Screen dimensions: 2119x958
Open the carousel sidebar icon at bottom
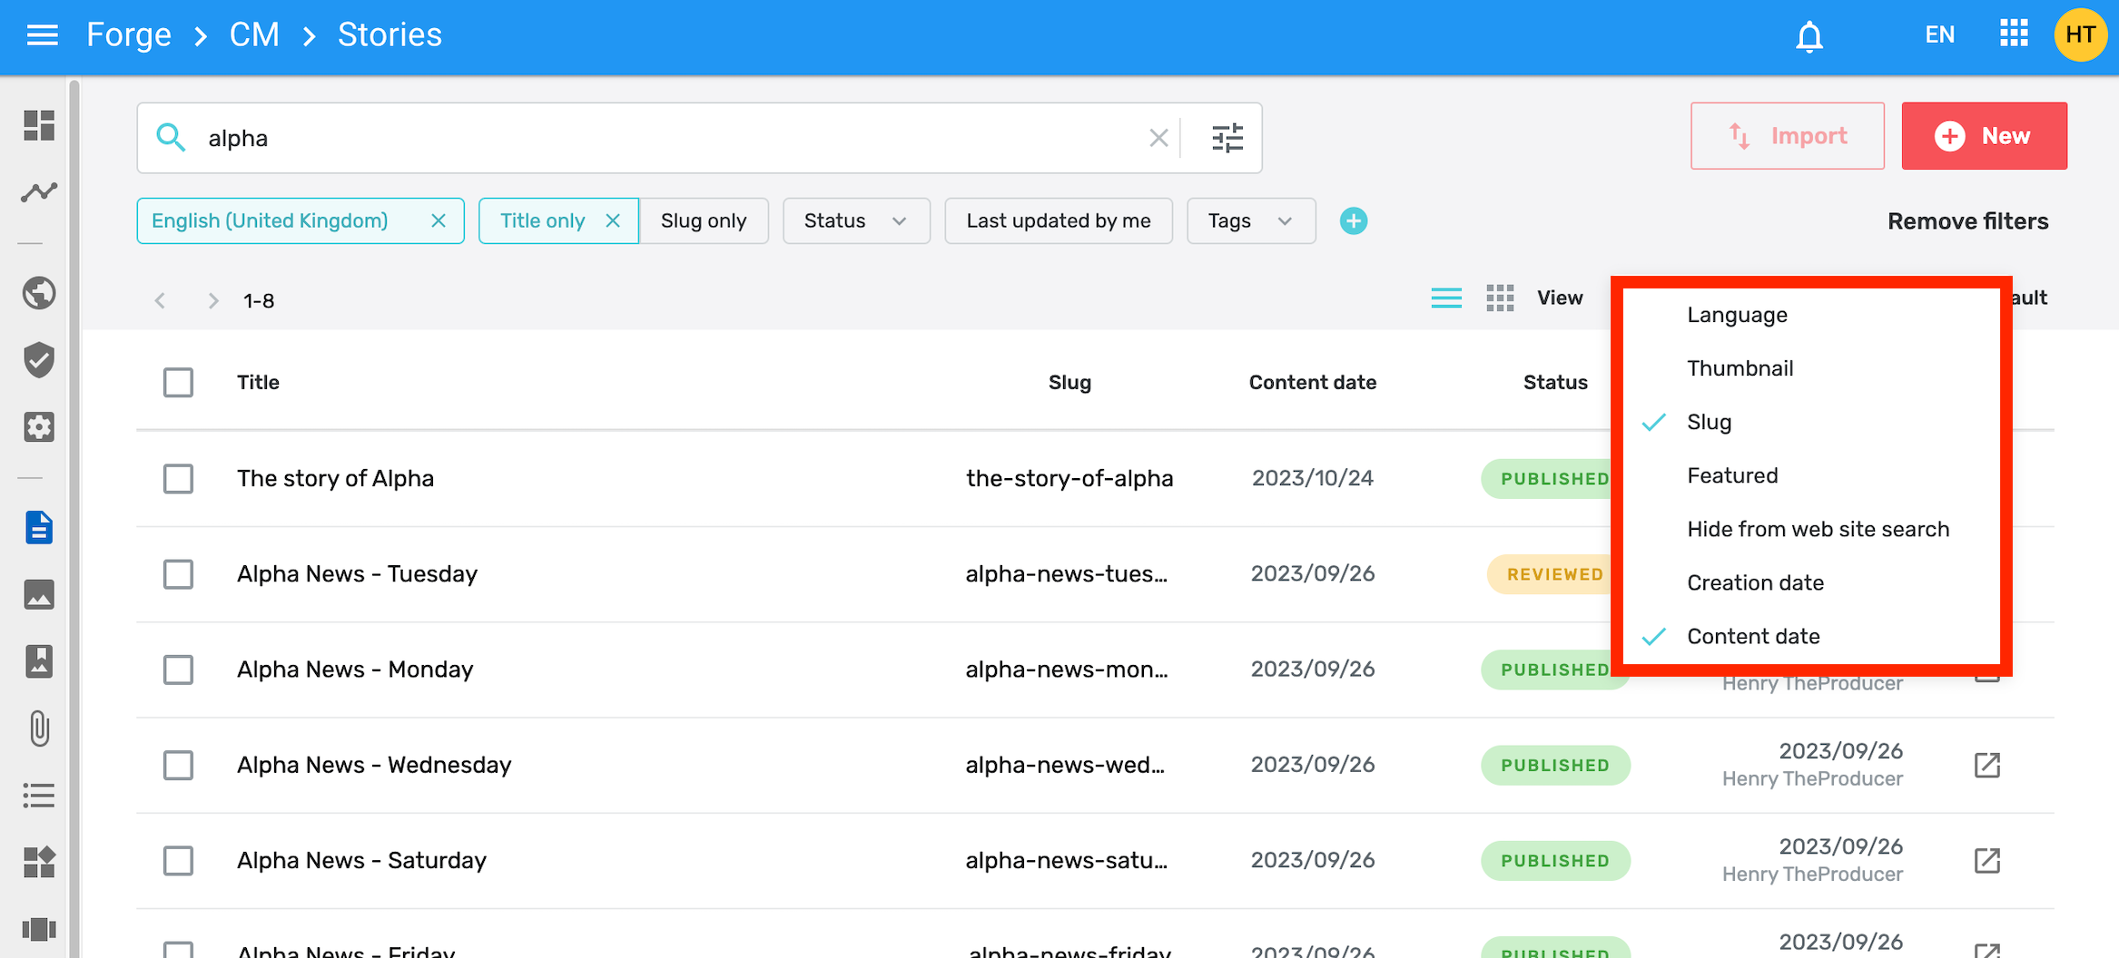point(39,929)
